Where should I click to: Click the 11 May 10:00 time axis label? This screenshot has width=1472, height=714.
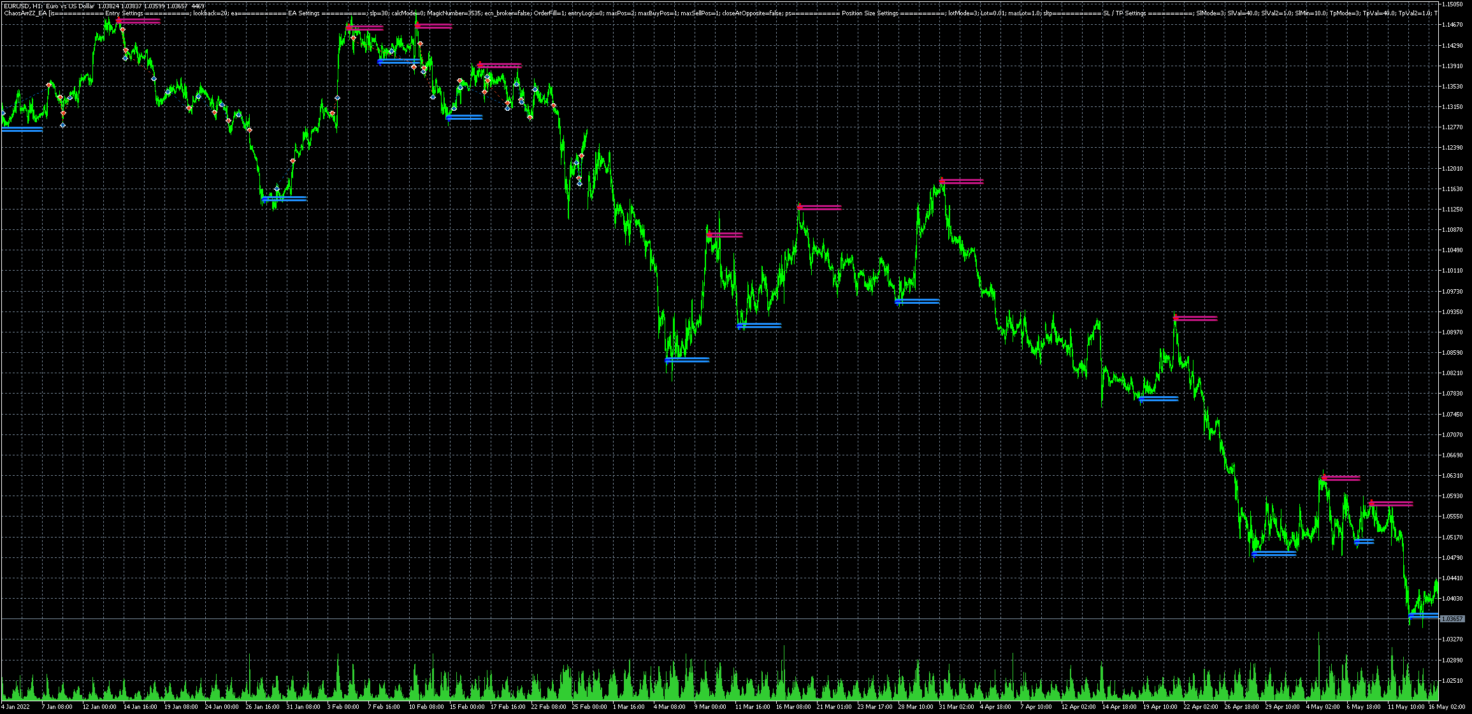coord(1405,706)
